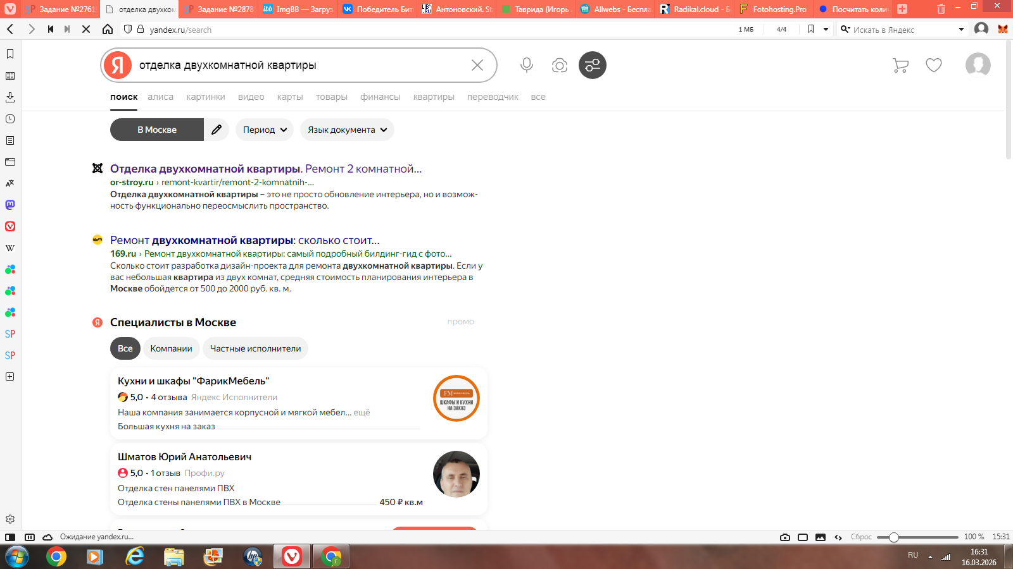
Task: Show hidden system tray icons
Action: tap(930, 556)
